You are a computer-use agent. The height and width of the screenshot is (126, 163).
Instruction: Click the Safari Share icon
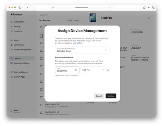(x=144, y=8)
